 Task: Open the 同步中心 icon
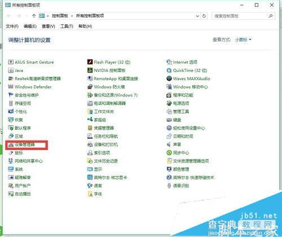[x=169, y=153]
